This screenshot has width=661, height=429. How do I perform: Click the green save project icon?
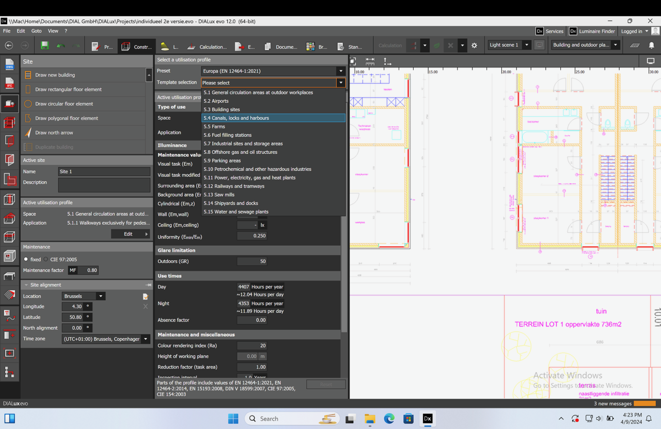[45, 46]
